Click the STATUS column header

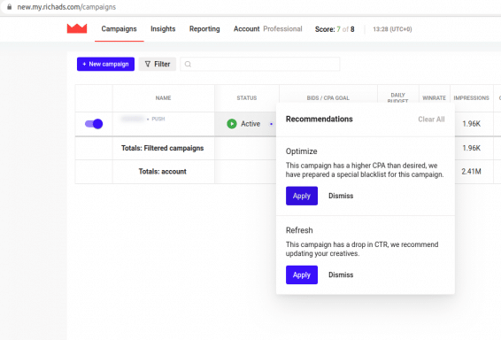247,97
